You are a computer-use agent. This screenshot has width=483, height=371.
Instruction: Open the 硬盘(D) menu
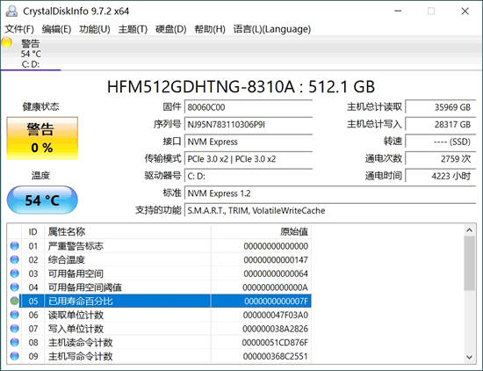(171, 29)
